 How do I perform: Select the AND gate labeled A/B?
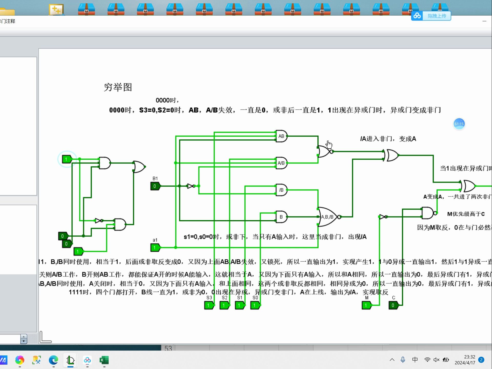[x=281, y=163]
